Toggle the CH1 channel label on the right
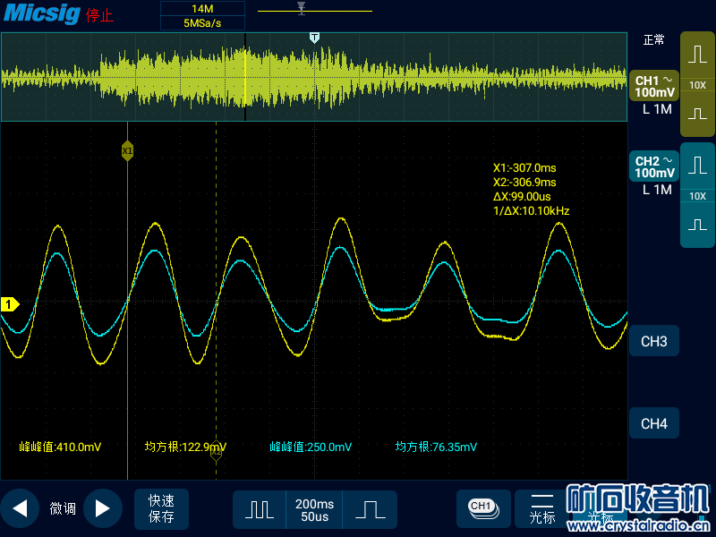 (654, 86)
